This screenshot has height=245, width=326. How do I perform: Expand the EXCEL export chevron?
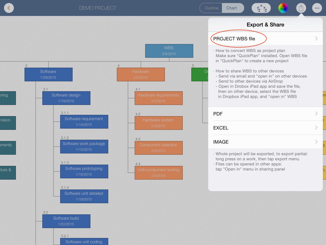point(316,128)
